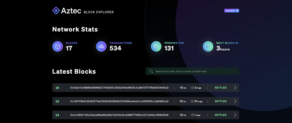292x123 pixels.
Task: Click the Aztec diamond logo icon
Action: point(56,11)
